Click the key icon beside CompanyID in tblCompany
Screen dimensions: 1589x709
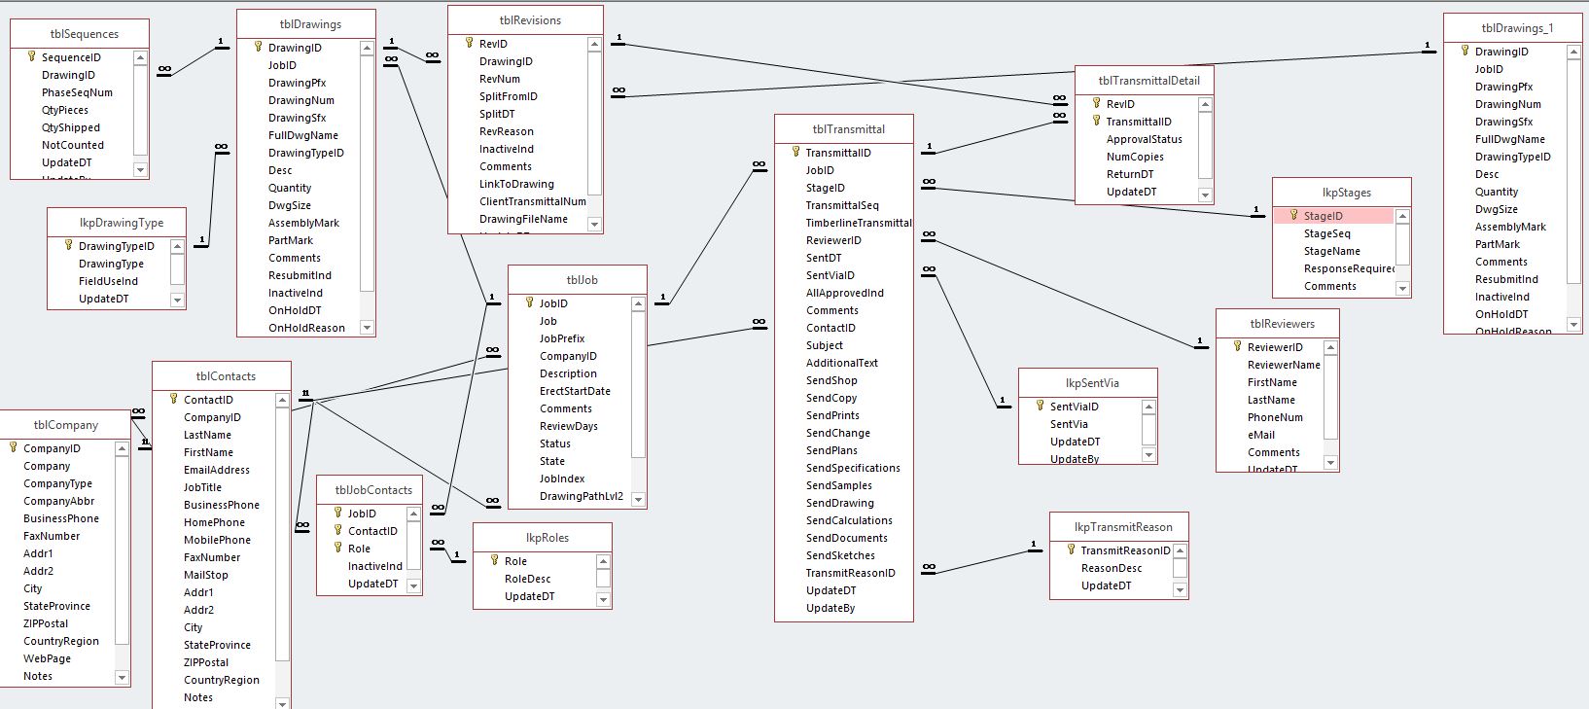(13, 448)
